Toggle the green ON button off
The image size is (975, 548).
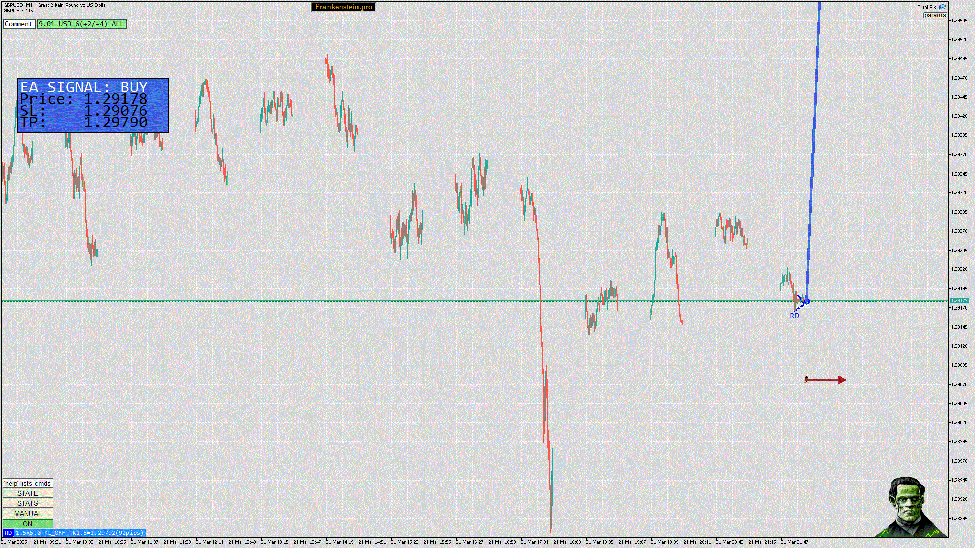pyautogui.click(x=27, y=524)
